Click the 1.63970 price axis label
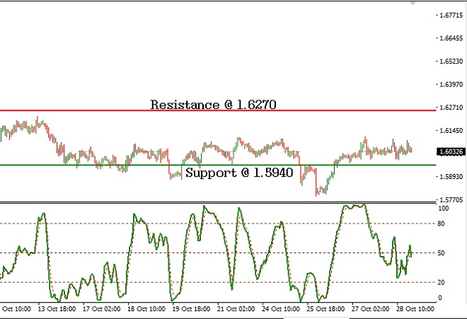 click(x=451, y=85)
